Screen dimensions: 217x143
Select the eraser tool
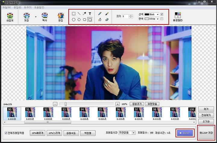point(107,20)
